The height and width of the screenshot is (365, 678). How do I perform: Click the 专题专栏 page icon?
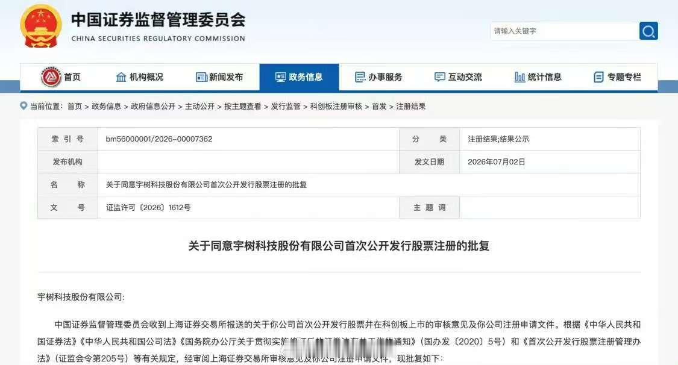point(599,77)
